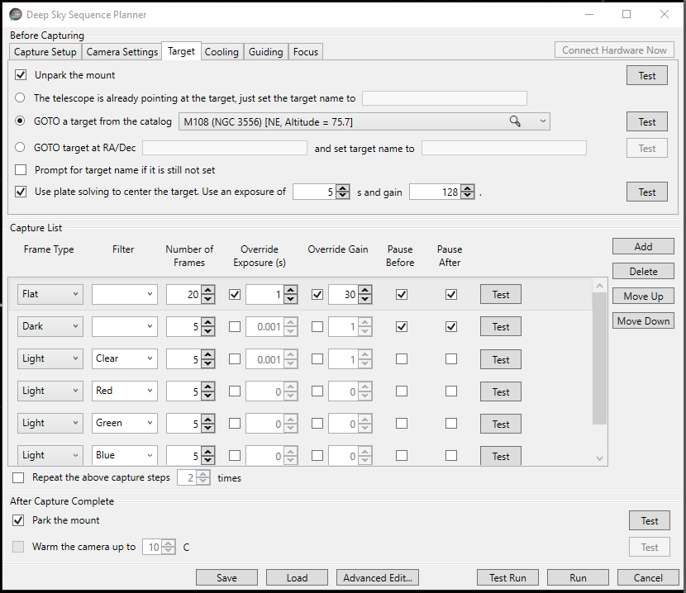Open the Clear filter dropdown

pos(125,358)
